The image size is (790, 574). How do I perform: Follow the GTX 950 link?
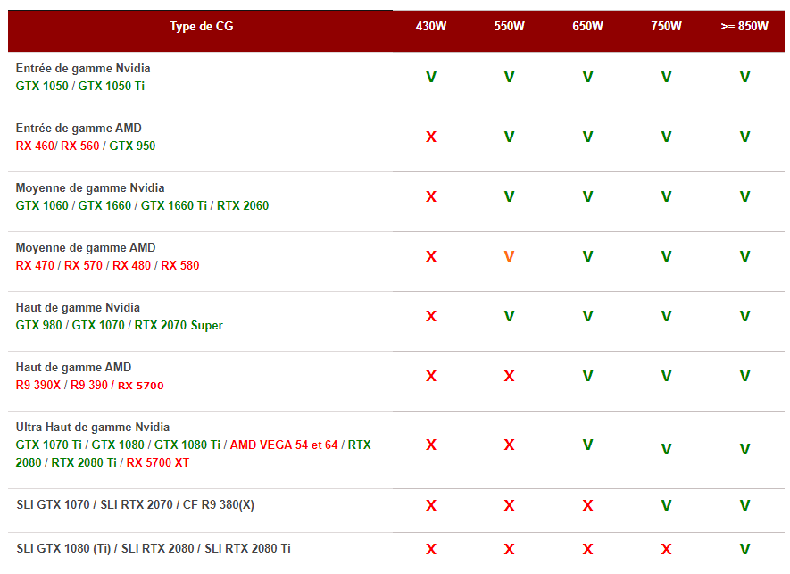(132, 146)
